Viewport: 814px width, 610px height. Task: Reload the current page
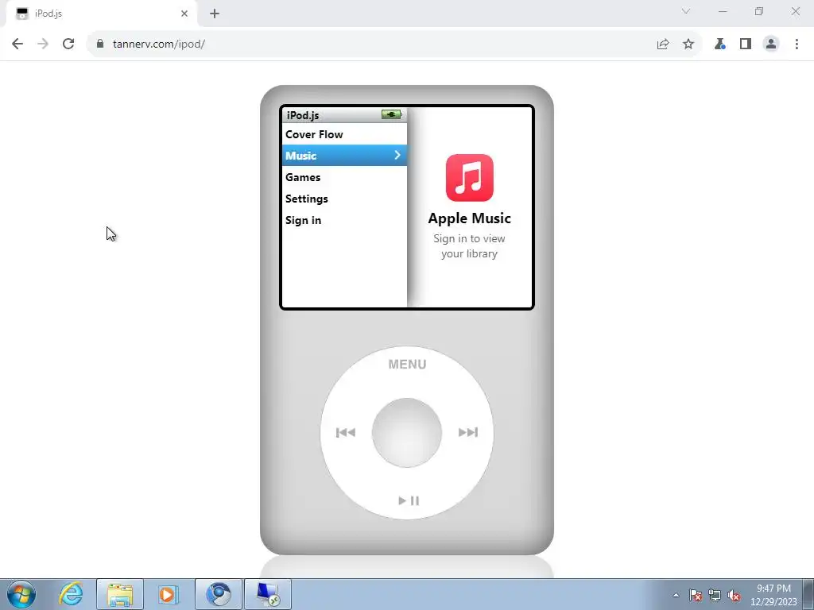click(68, 44)
